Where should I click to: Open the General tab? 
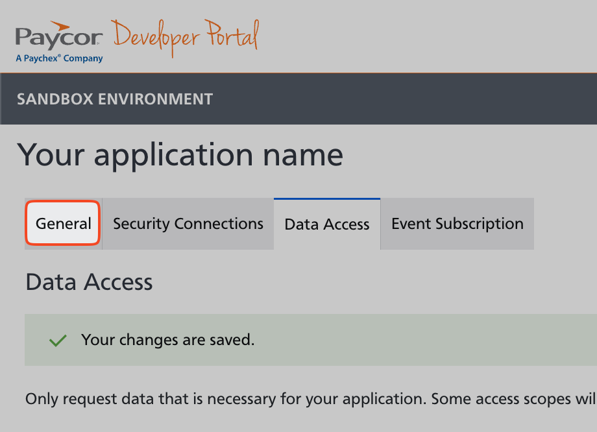(x=63, y=224)
